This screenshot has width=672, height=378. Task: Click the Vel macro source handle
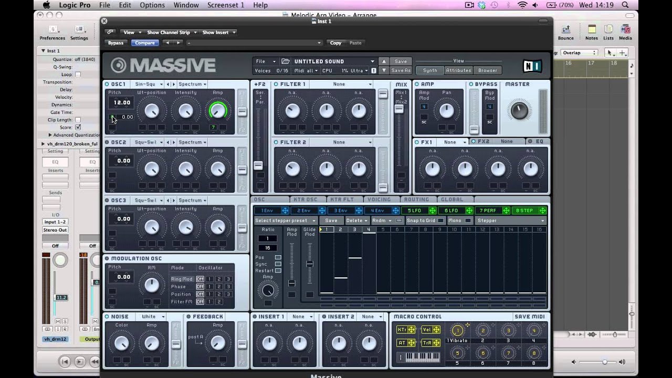[x=437, y=330]
